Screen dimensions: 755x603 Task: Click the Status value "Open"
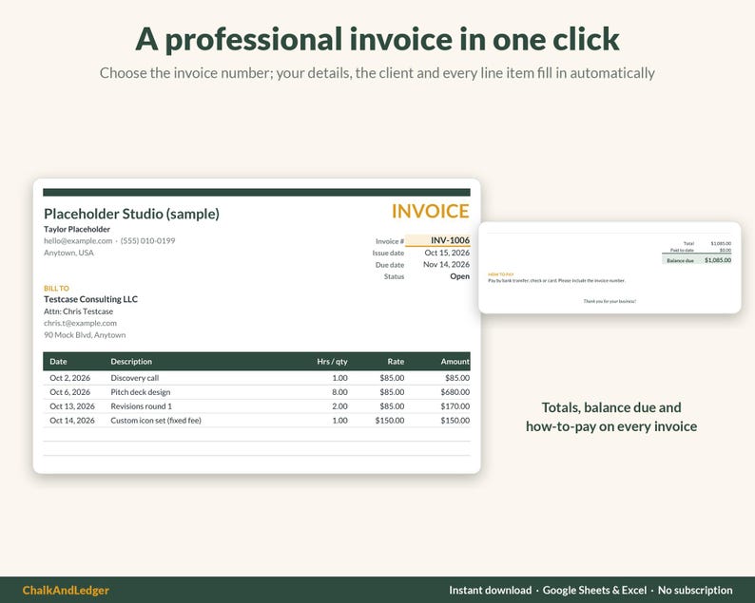[460, 276]
